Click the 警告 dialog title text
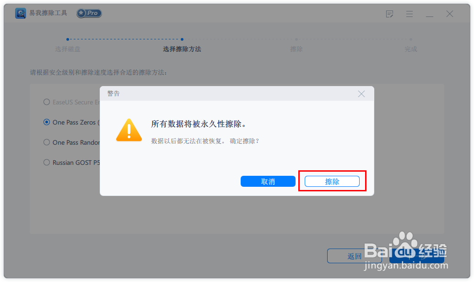This screenshot has width=474, height=282. (x=113, y=93)
